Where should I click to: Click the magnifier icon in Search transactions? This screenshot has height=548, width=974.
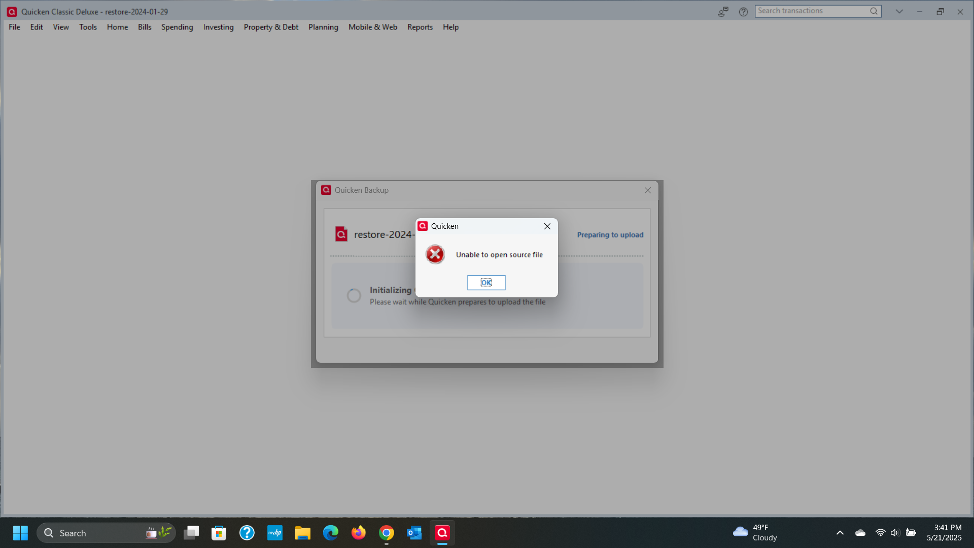point(874,11)
